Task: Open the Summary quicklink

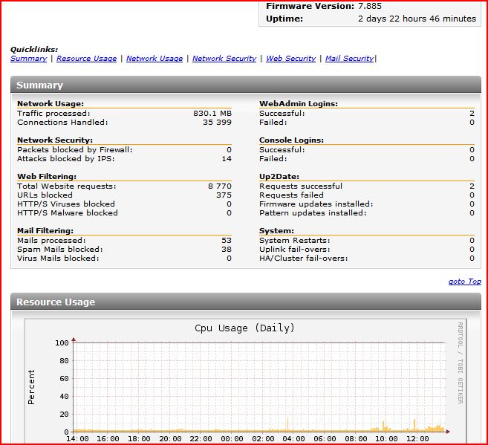Action: click(28, 59)
